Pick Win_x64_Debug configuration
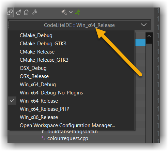Screen dimensions: 168x151 coord(71,85)
